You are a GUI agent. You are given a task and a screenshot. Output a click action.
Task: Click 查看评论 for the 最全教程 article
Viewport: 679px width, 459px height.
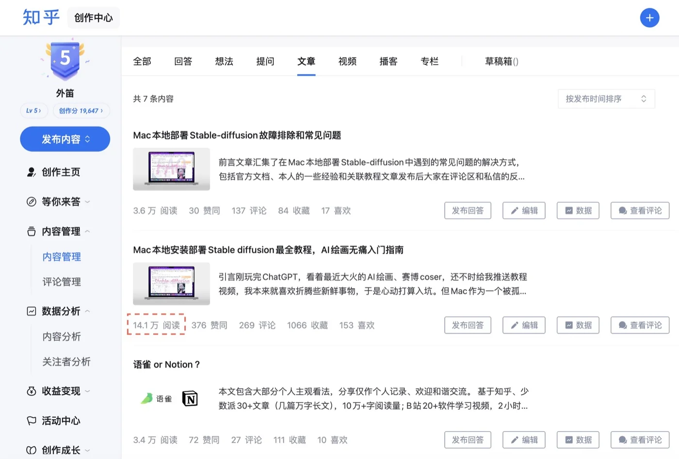tap(640, 325)
